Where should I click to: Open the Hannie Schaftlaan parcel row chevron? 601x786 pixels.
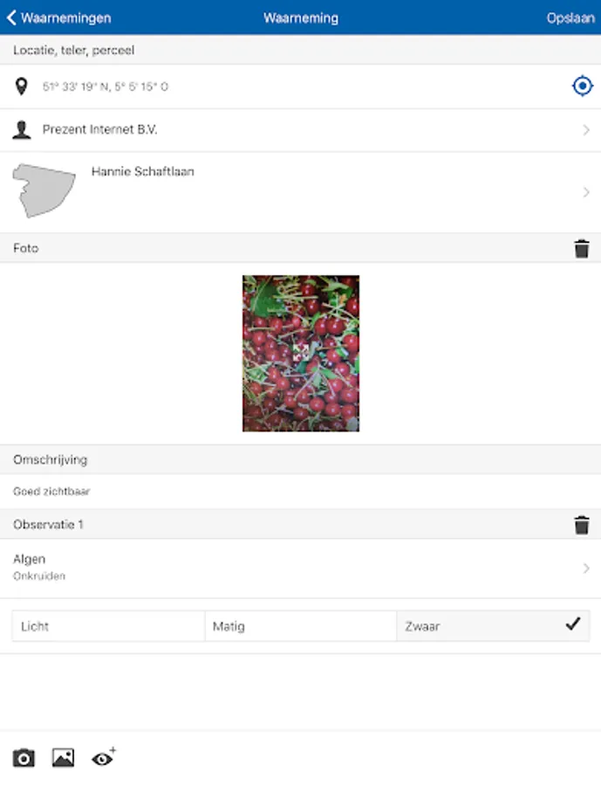click(586, 192)
